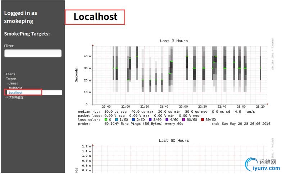Click the 1/60 loss color swatch
Screen dimensions: 282x174
[x=117, y=120]
